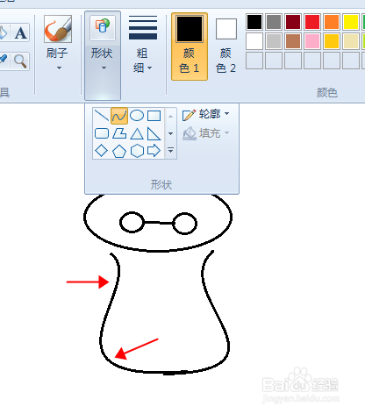Pick the yellow color swatch

pyautogui.click(x=351, y=22)
